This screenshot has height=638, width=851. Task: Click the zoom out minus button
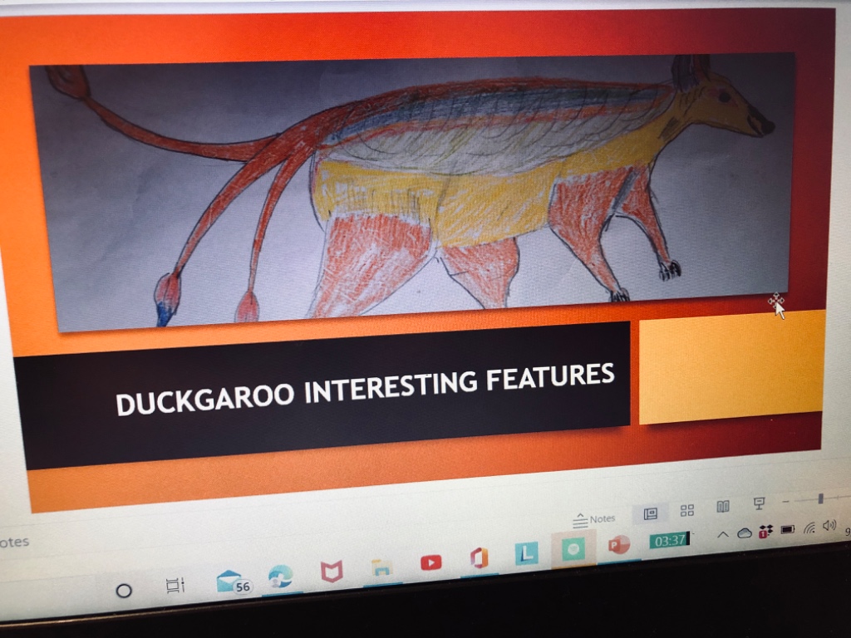coord(786,503)
